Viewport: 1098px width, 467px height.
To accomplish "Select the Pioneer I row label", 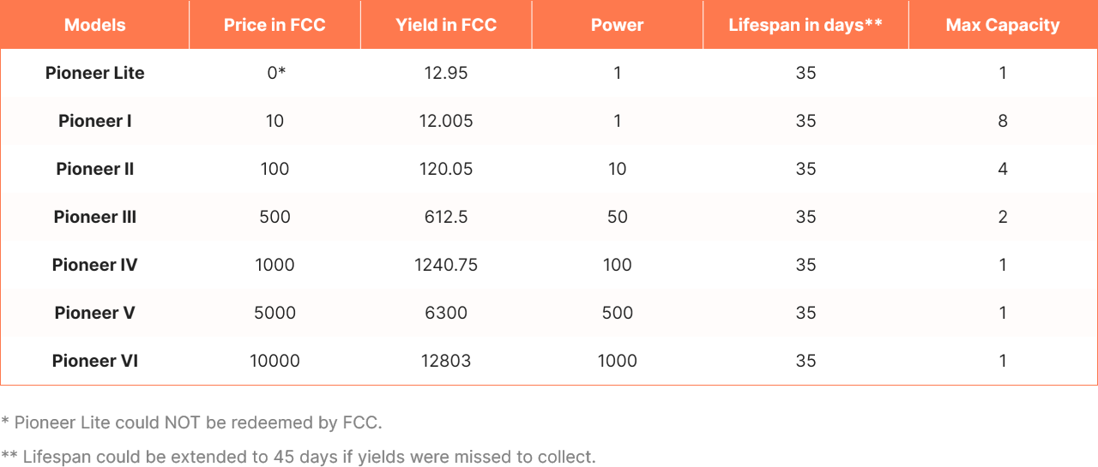I will point(94,121).
